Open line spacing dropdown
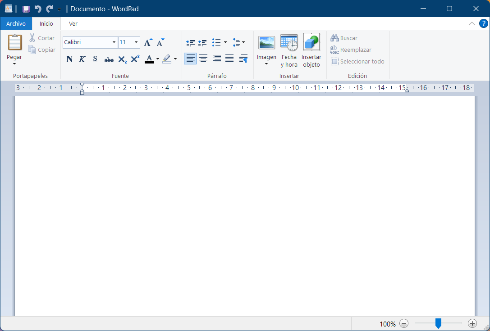This screenshot has height=331, width=490. click(x=238, y=42)
